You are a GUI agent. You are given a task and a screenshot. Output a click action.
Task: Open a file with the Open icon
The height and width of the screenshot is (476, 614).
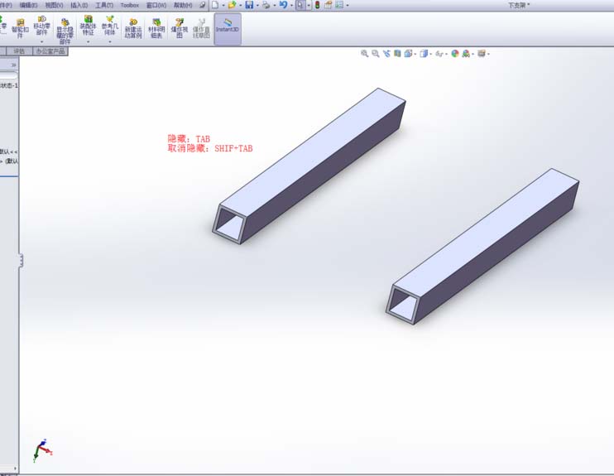pyautogui.click(x=233, y=5)
